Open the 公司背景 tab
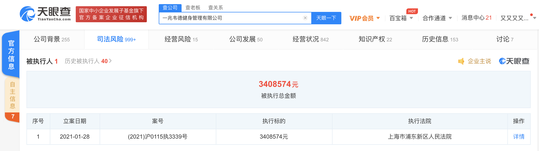Viewport: 539px width, 151px height. click(x=52, y=39)
